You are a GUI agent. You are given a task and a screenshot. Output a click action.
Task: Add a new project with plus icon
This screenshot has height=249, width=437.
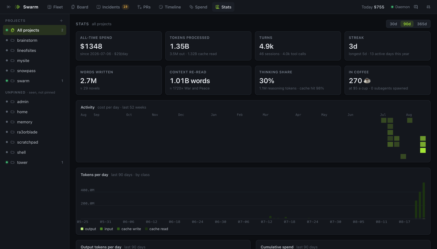pos(61,21)
